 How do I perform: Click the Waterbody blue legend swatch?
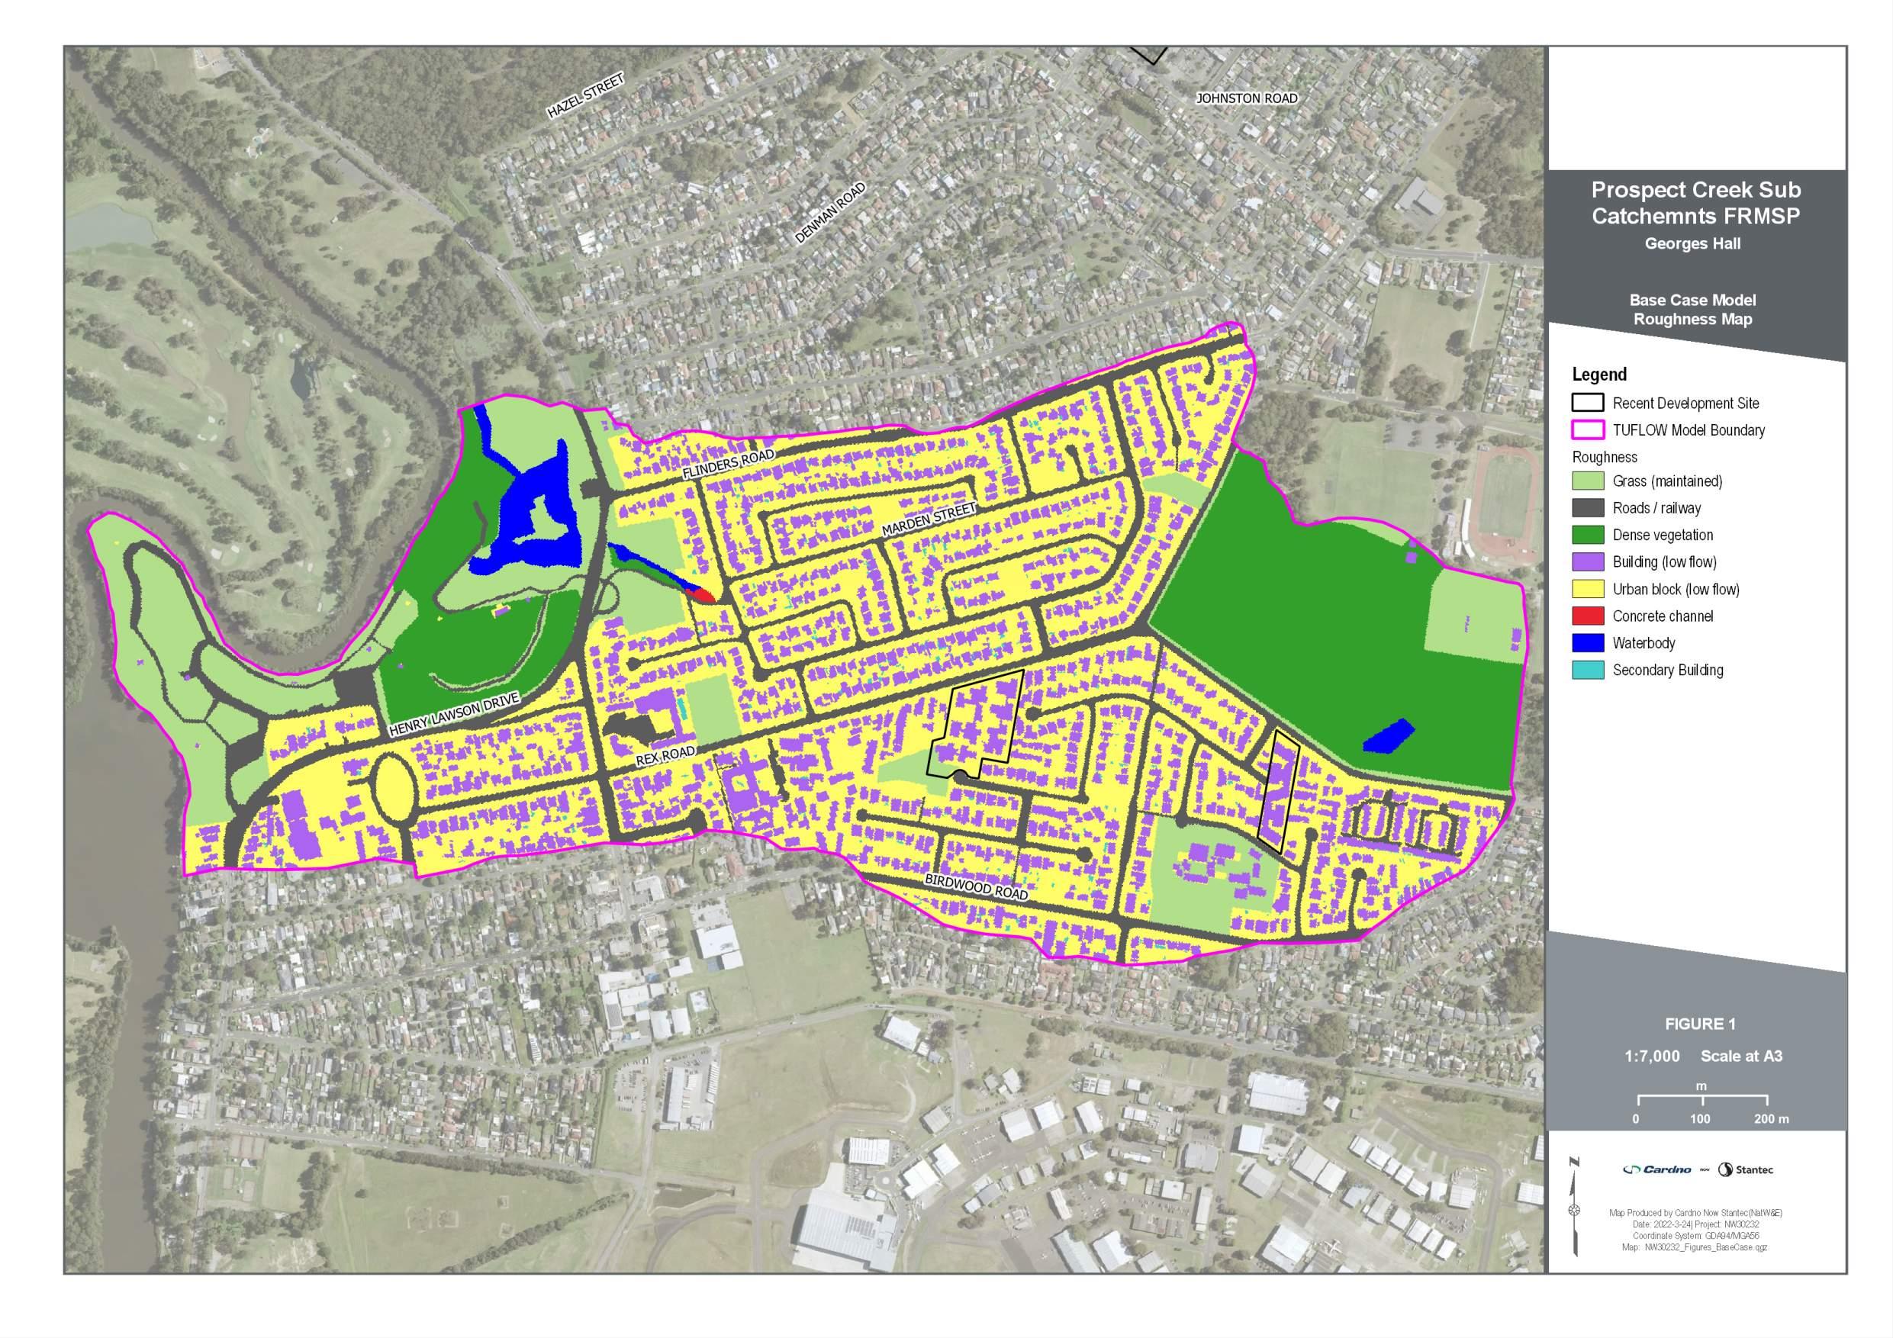(1587, 643)
